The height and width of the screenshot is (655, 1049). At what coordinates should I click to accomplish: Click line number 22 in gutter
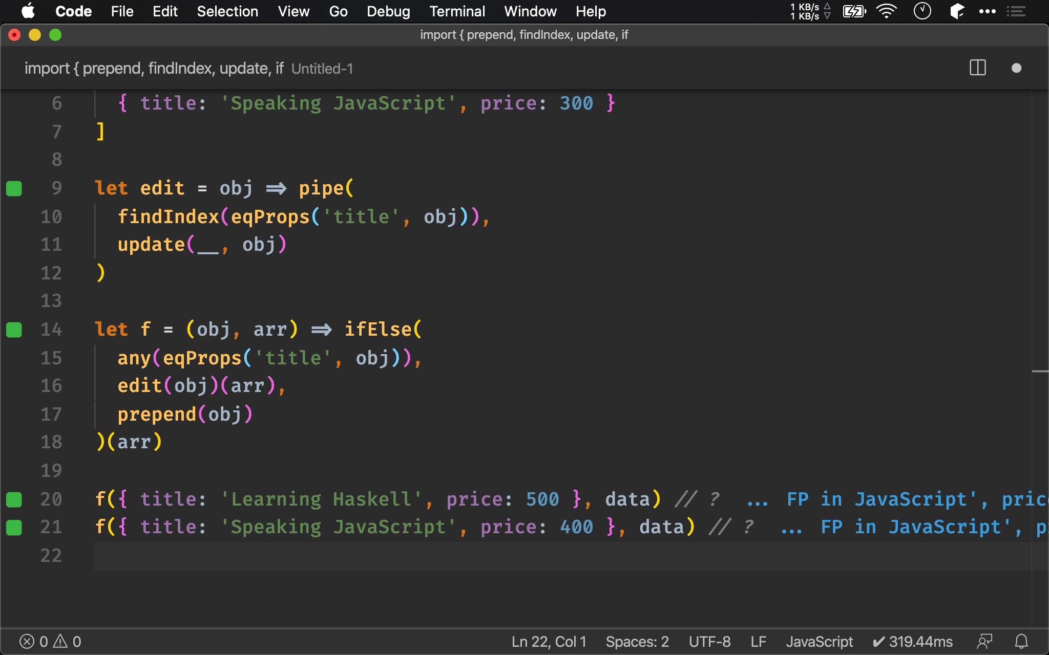(x=51, y=556)
